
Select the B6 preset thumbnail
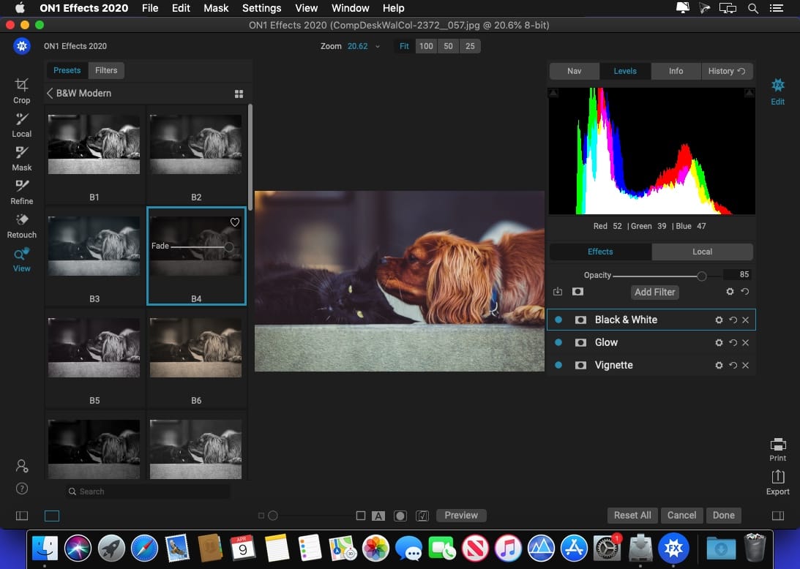[x=195, y=347]
